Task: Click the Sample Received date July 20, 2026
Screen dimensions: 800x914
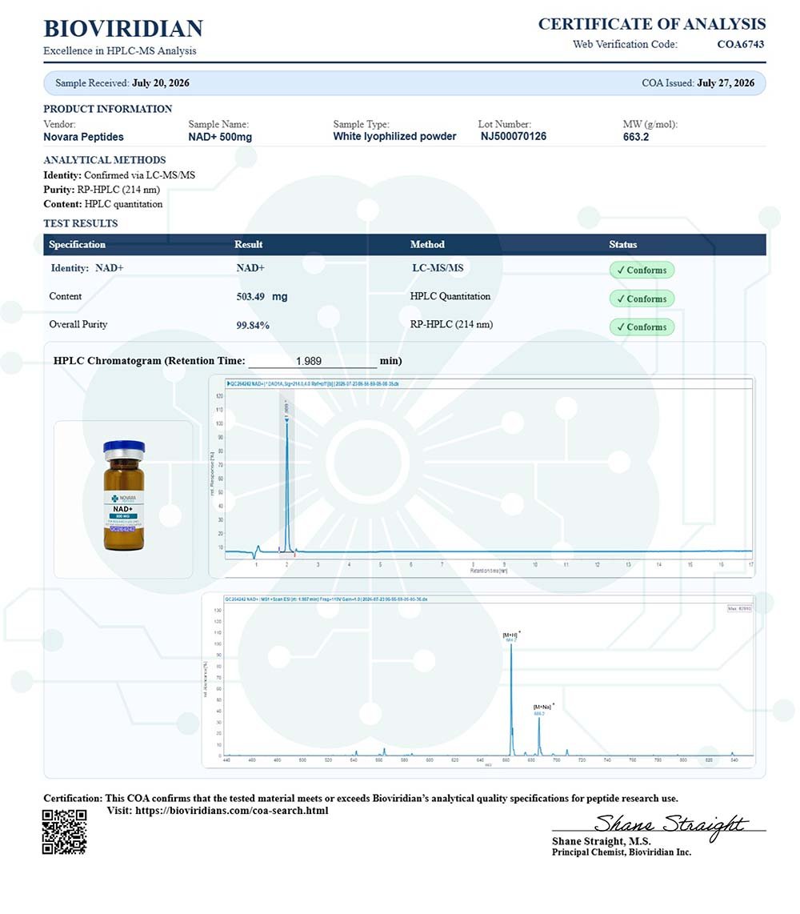Action: [161, 82]
